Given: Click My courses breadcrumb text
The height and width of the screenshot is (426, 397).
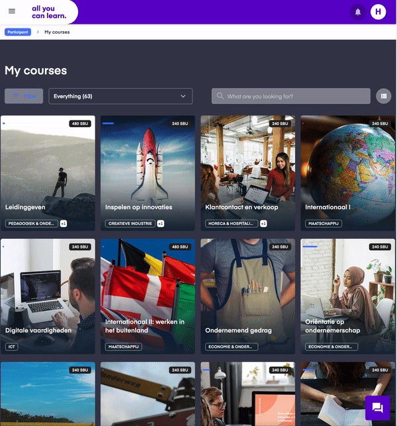Looking at the screenshot, I should point(57,32).
